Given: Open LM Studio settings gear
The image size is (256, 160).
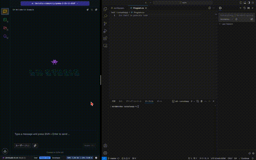Looking at the screenshot, I should (x=96, y=158).
